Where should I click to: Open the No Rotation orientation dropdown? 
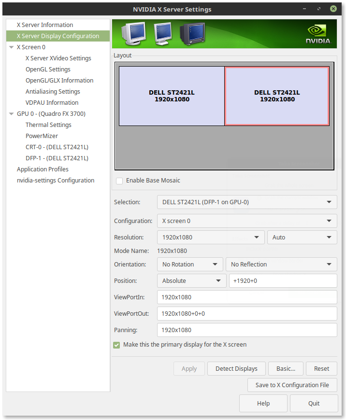pos(190,265)
